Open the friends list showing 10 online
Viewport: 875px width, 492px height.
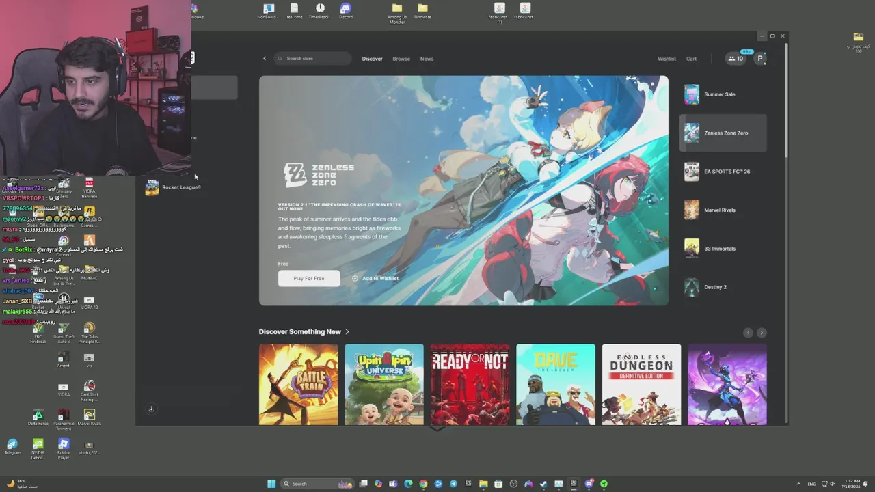pyautogui.click(x=736, y=59)
